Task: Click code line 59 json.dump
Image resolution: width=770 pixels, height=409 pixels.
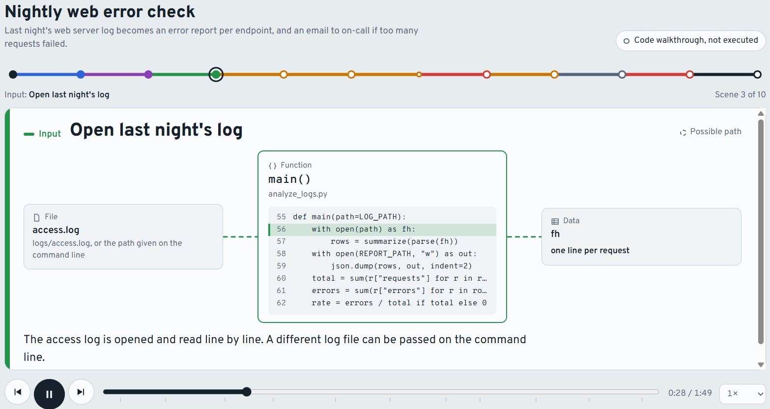Action: (382, 266)
